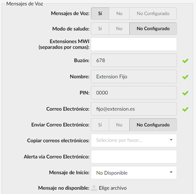This screenshot has width=196, height=194.
Task: Focus the Alerta via Correo Electrónico field
Action: 134,157
